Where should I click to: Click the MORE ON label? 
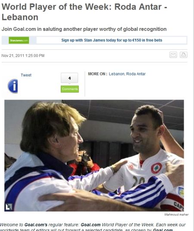[97, 74]
